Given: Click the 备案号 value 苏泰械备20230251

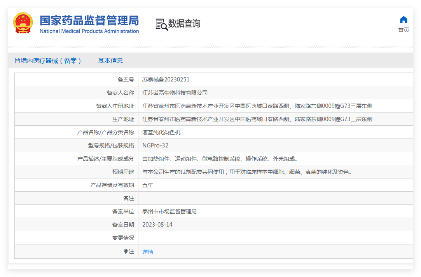Looking at the screenshot, I should tap(166, 80).
